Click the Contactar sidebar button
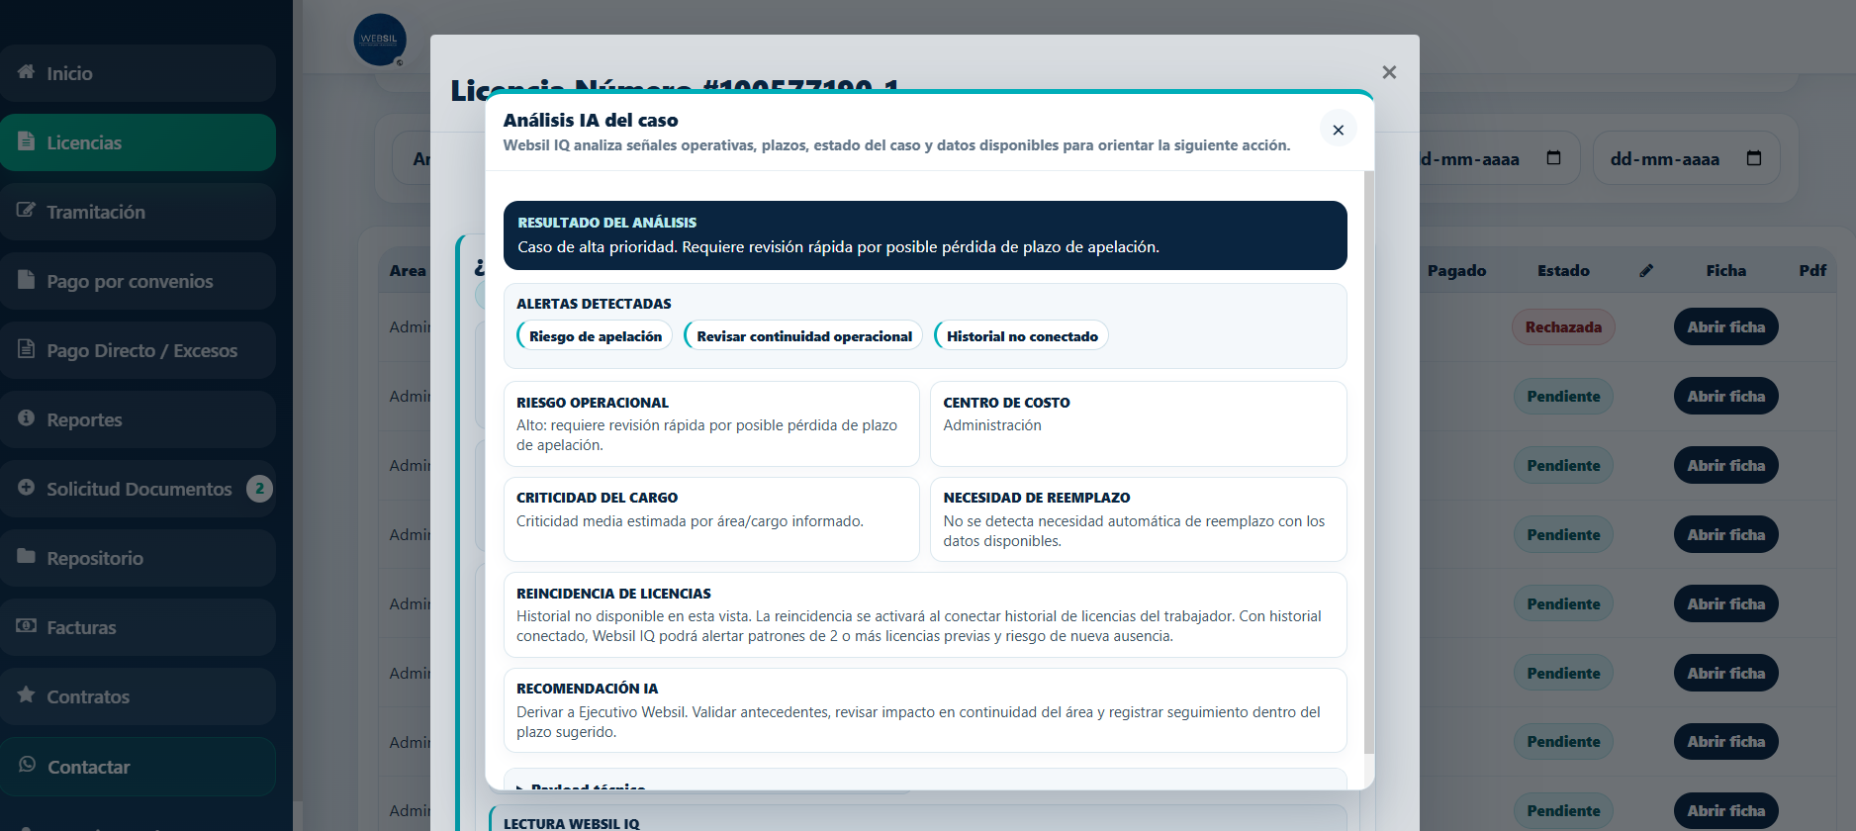1856x831 pixels. (138, 767)
